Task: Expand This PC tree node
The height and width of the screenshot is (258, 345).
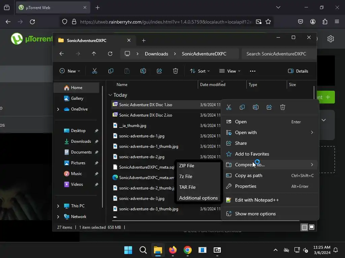Action: tap(58, 206)
